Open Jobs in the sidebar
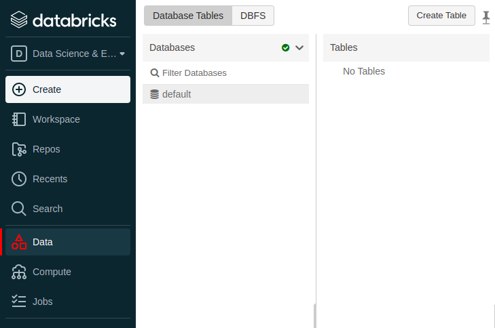This screenshot has width=495, height=328. (x=68, y=302)
